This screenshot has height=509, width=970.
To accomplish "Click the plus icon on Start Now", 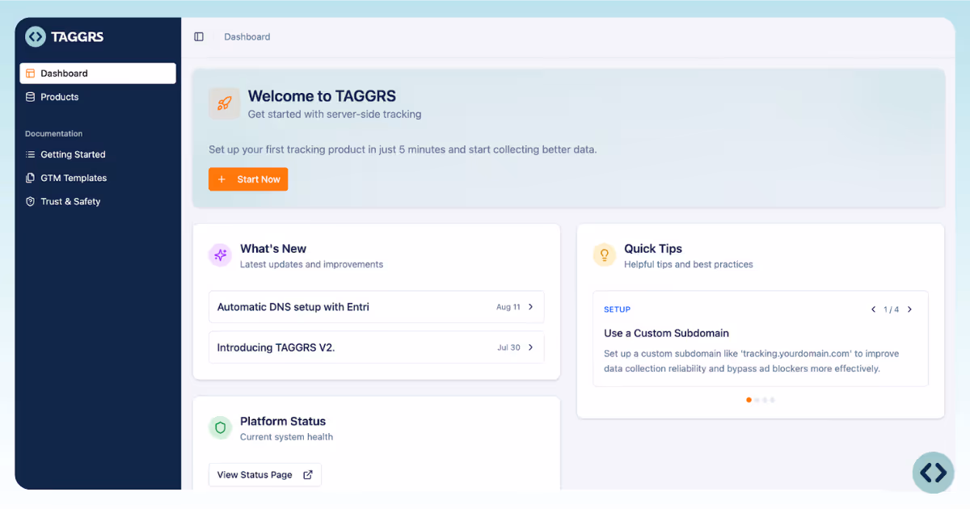I will point(221,179).
